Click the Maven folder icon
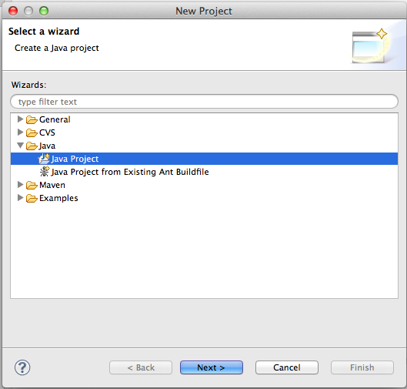 (32, 186)
